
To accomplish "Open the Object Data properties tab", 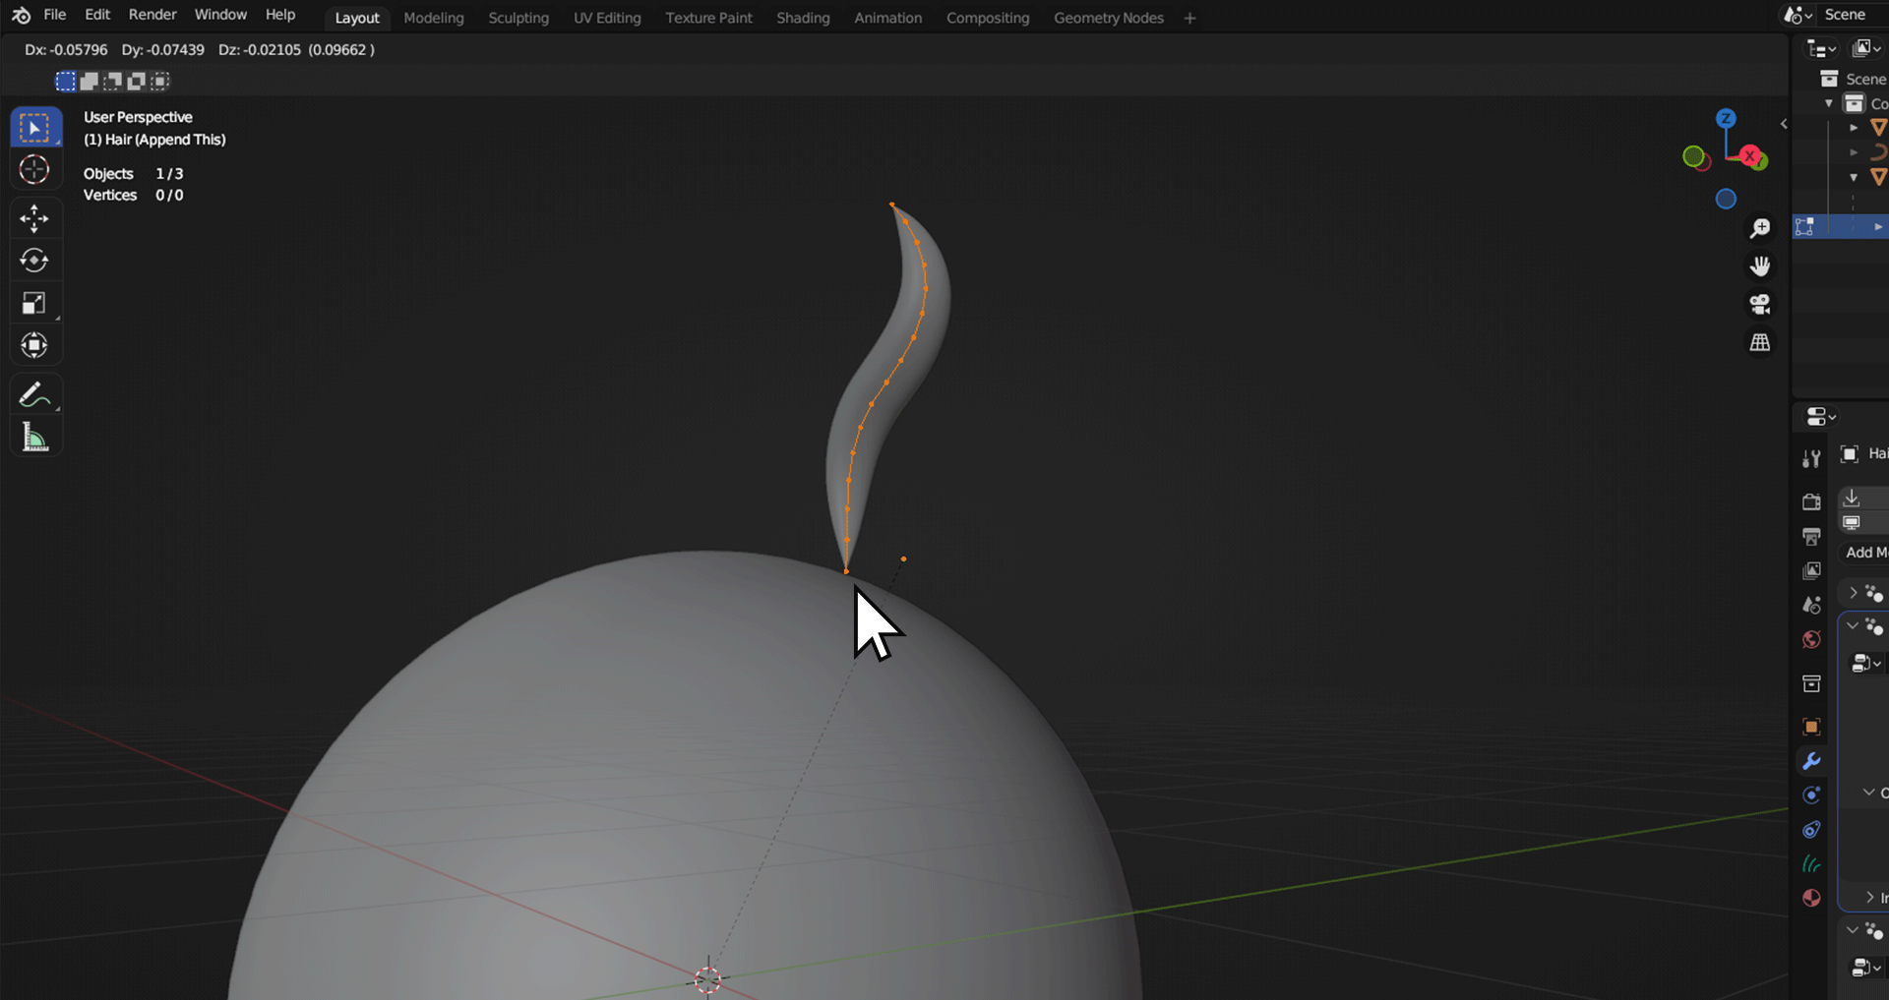I will coord(1811,864).
